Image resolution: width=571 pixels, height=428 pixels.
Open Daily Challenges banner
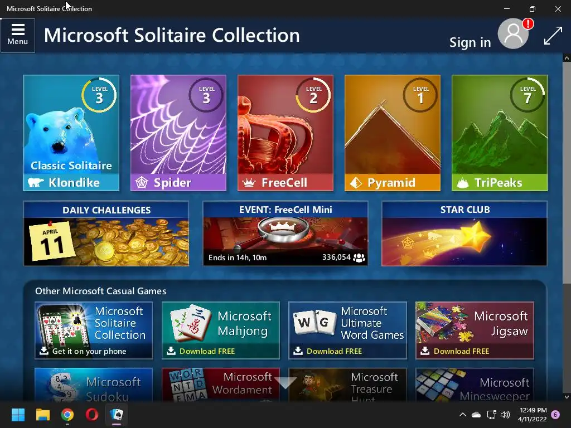(106, 234)
